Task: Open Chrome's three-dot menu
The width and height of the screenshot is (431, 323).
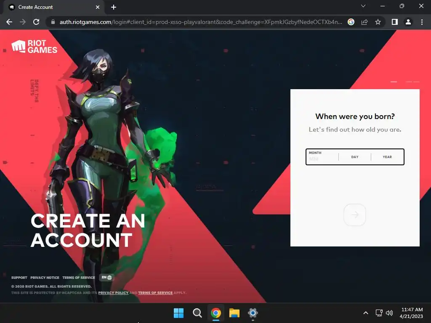Action: tap(422, 22)
